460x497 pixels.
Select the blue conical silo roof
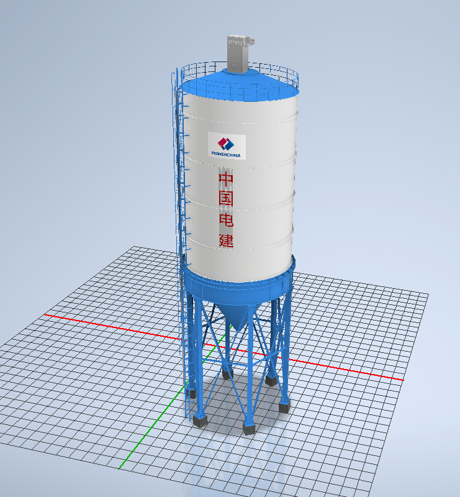click(x=240, y=86)
